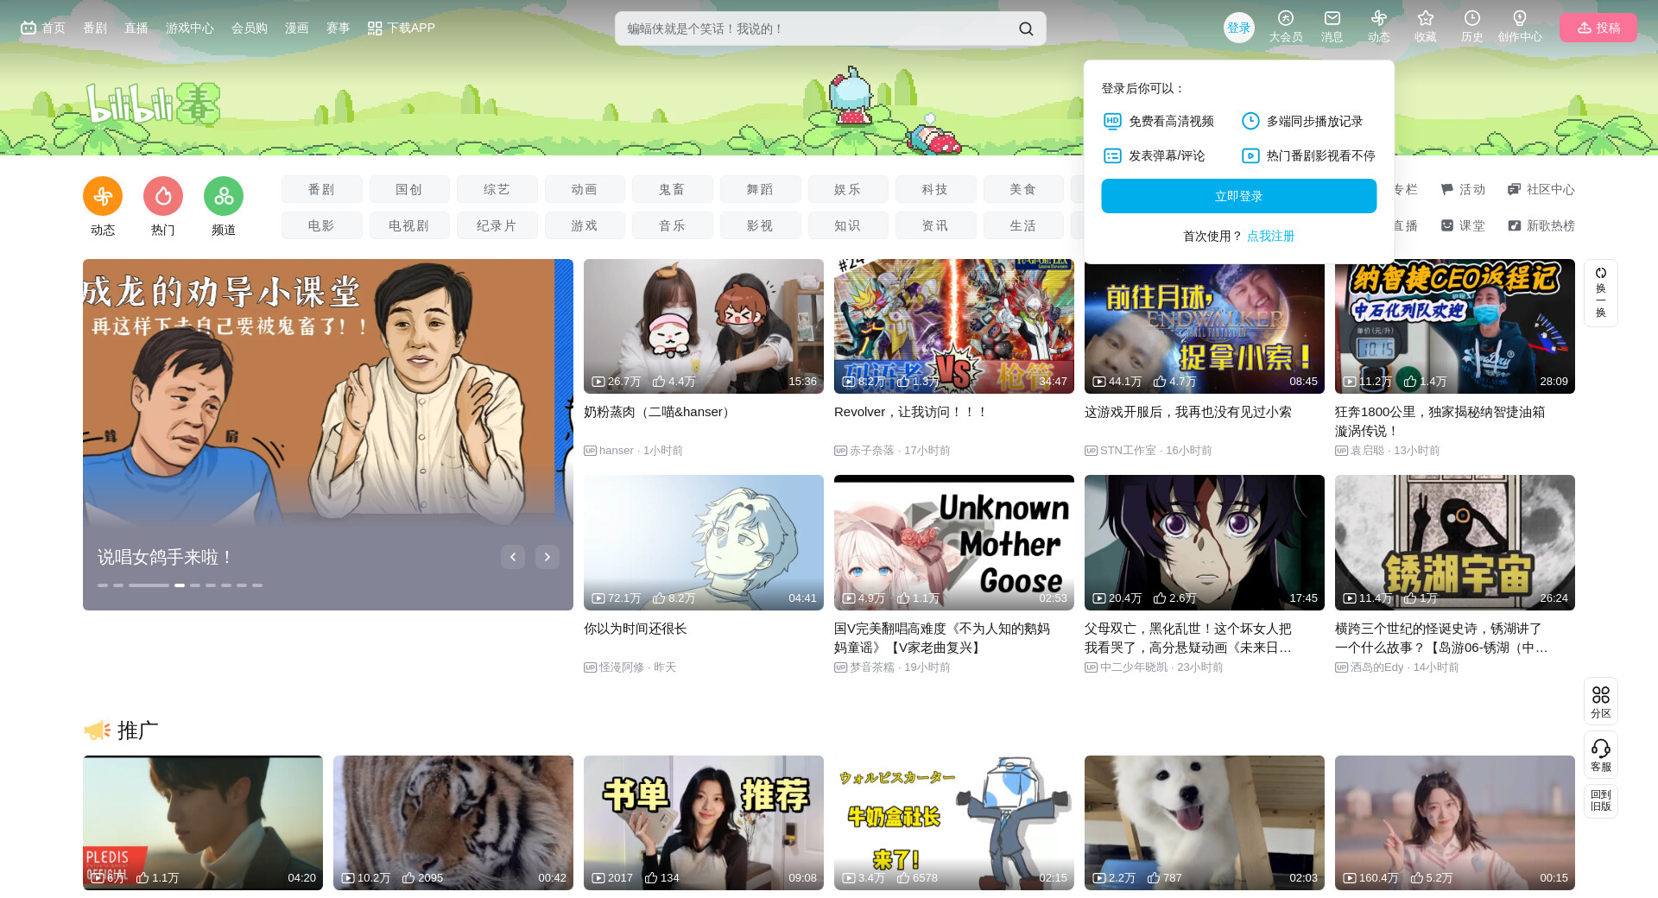
Task: Open 番剧 in the top navigation
Action: pyautogui.click(x=95, y=28)
